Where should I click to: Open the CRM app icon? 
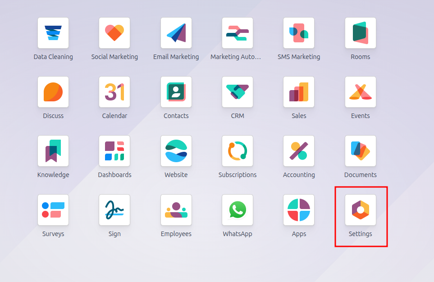coord(238,92)
